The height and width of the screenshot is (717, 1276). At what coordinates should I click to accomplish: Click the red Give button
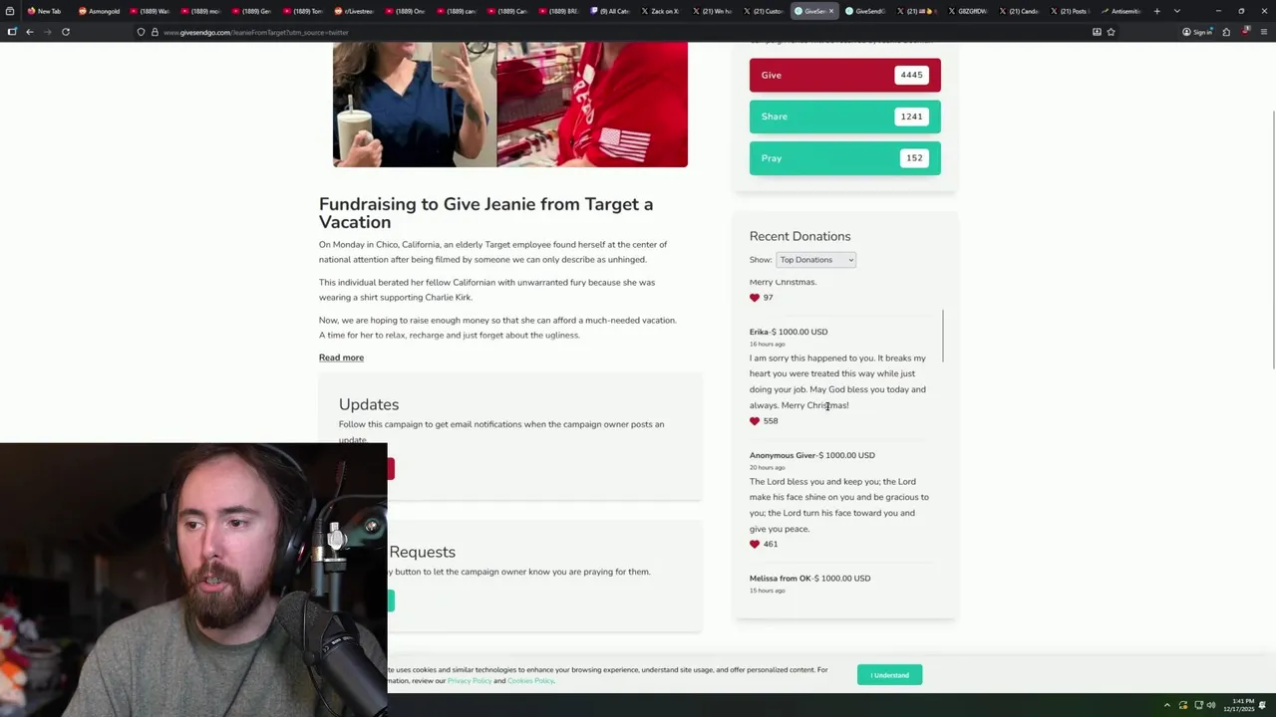click(844, 75)
